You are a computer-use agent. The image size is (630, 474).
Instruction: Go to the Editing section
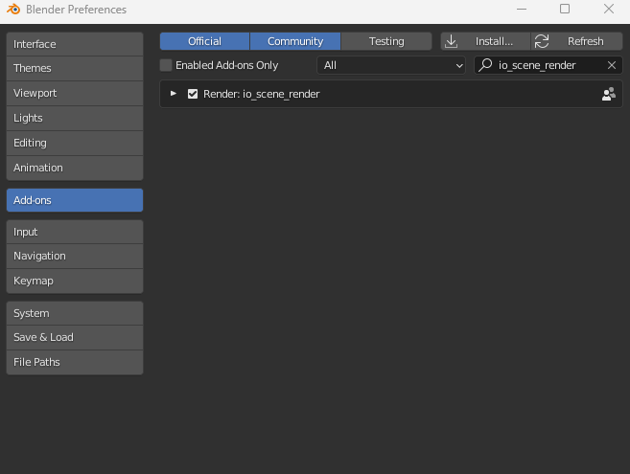[75, 143]
